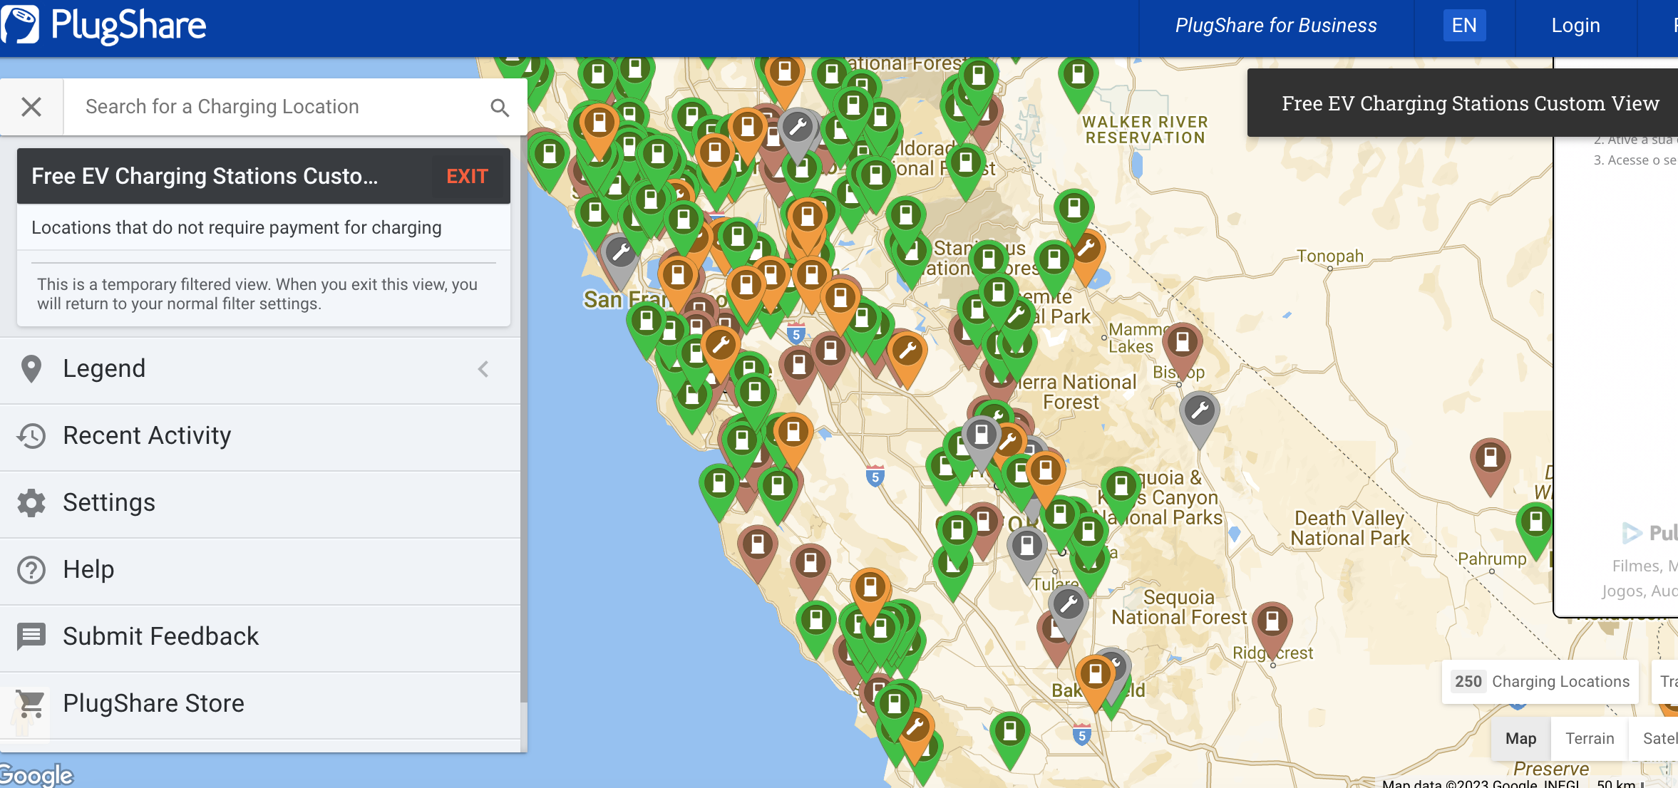This screenshot has height=788, width=1678.
Task: Open PlugShare for Business link
Action: click(1276, 26)
